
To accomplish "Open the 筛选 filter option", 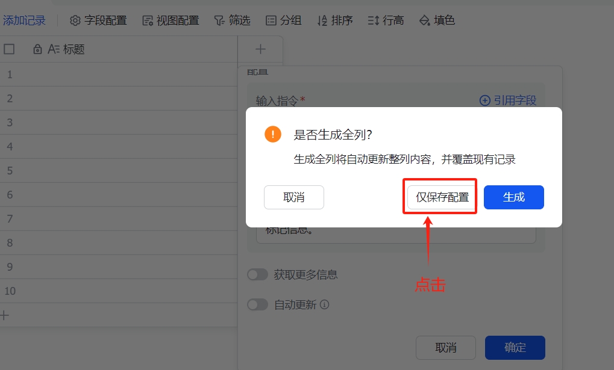I will 232,20.
